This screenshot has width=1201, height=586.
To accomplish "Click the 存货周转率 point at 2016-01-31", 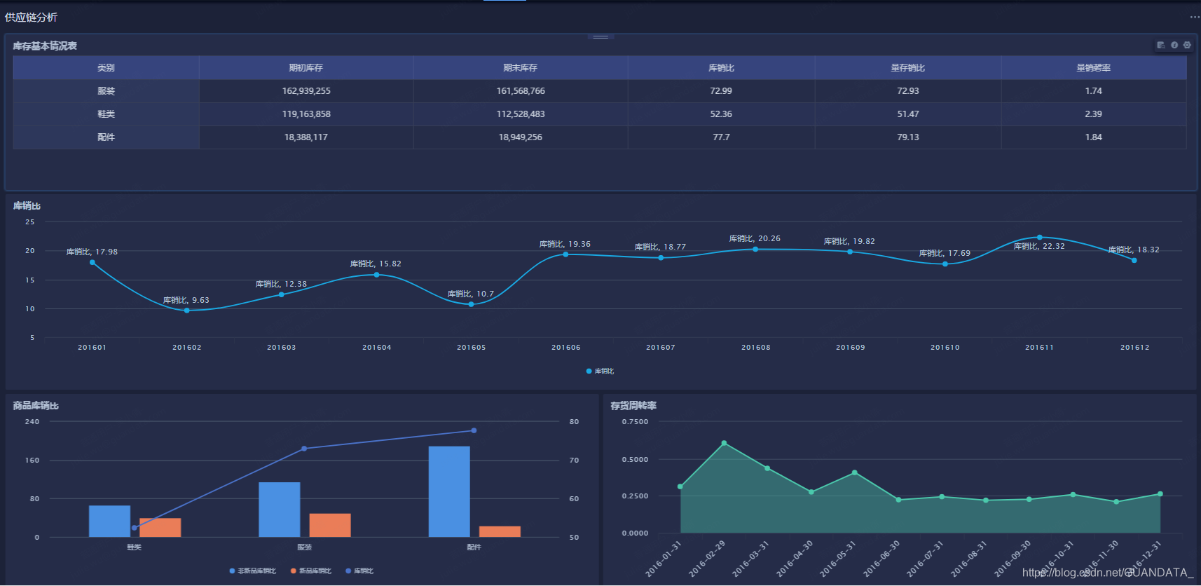I will point(680,486).
